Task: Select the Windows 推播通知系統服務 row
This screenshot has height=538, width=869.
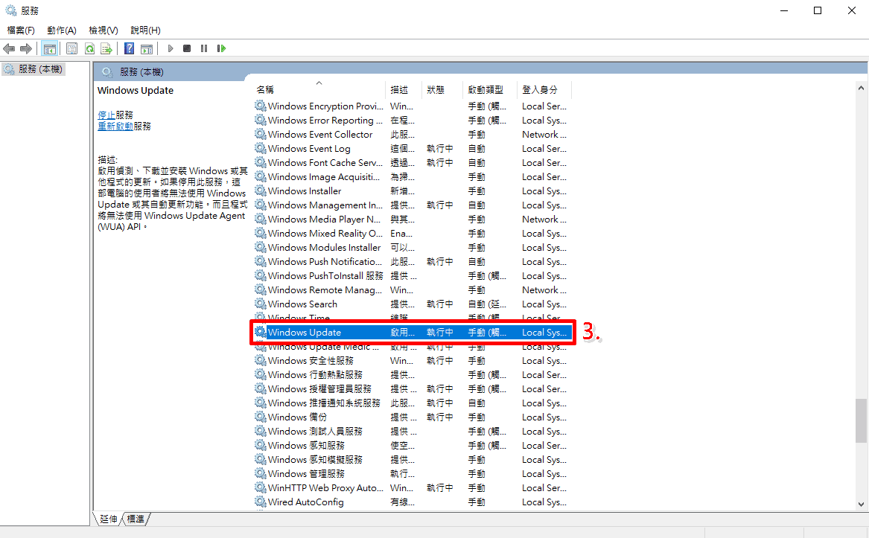Action: click(x=413, y=403)
